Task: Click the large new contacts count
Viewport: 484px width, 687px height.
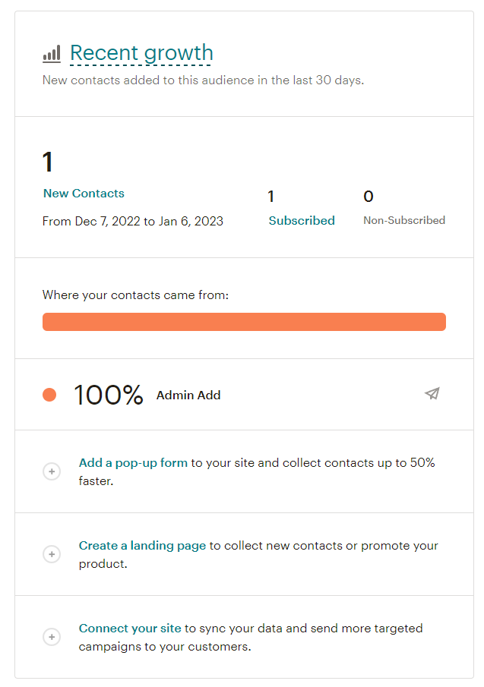Action: [48, 162]
